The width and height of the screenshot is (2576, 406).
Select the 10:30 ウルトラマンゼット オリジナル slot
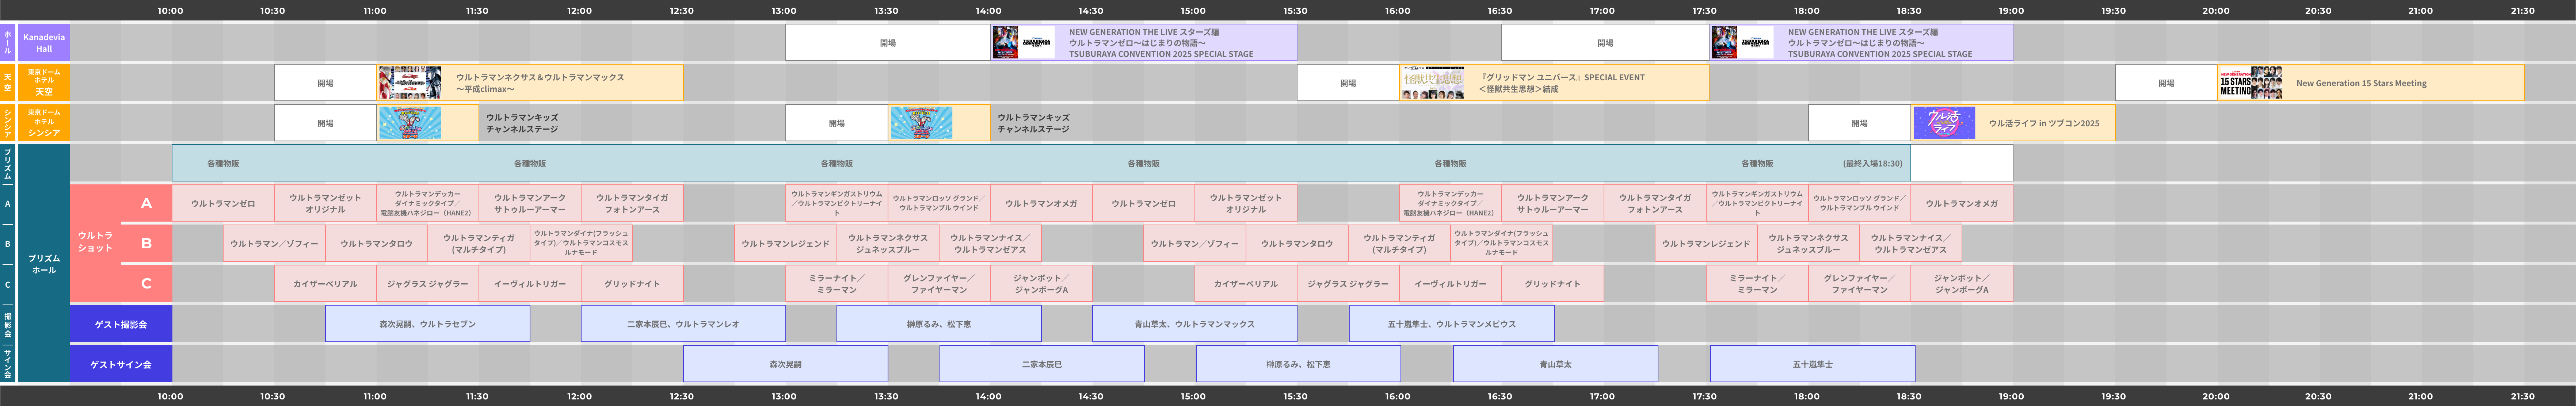point(326,203)
